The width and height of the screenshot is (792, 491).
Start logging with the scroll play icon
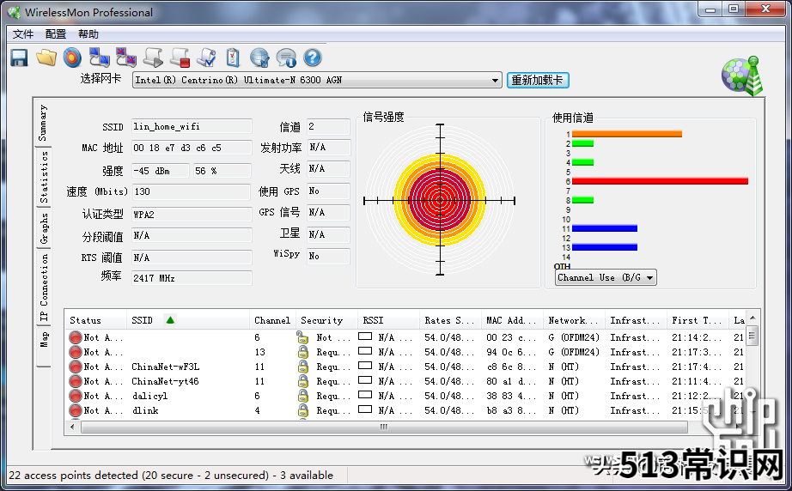point(153,58)
